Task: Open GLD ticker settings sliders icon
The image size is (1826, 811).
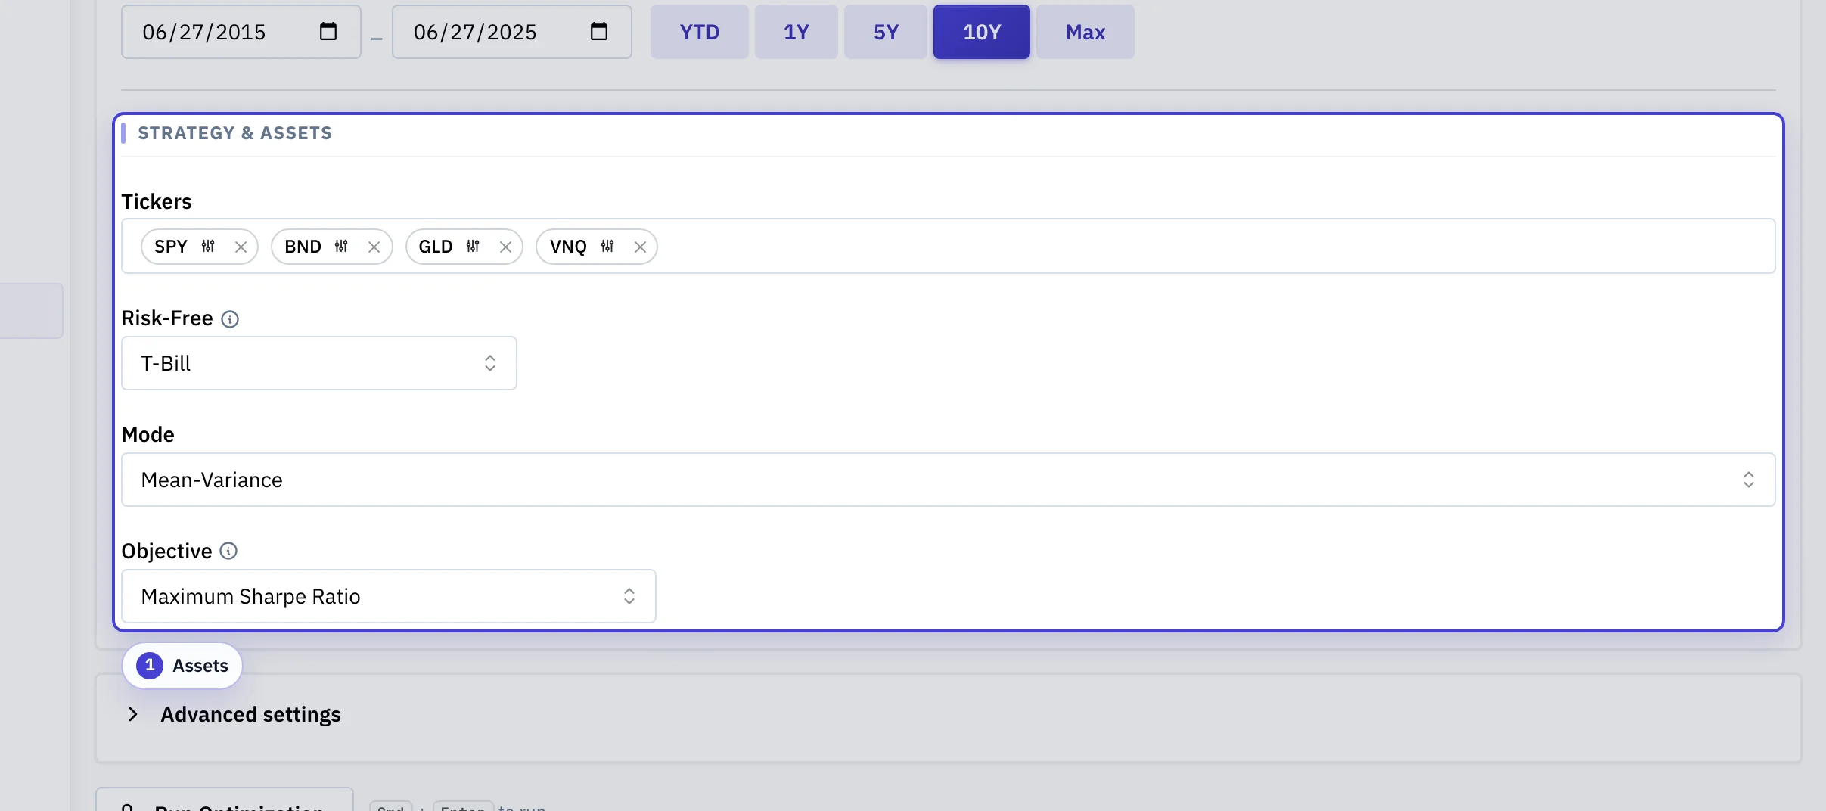Action: [x=473, y=247]
